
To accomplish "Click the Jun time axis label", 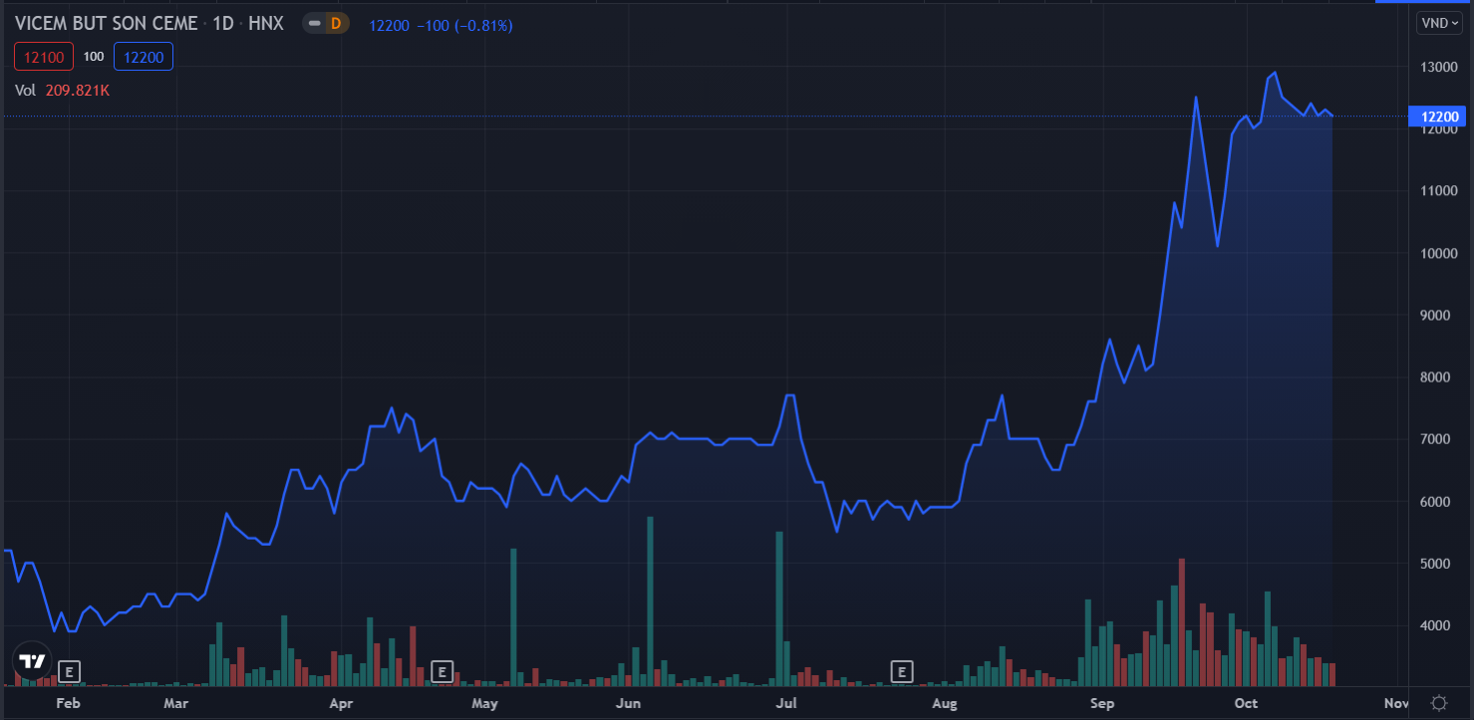I will click(x=628, y=704).
